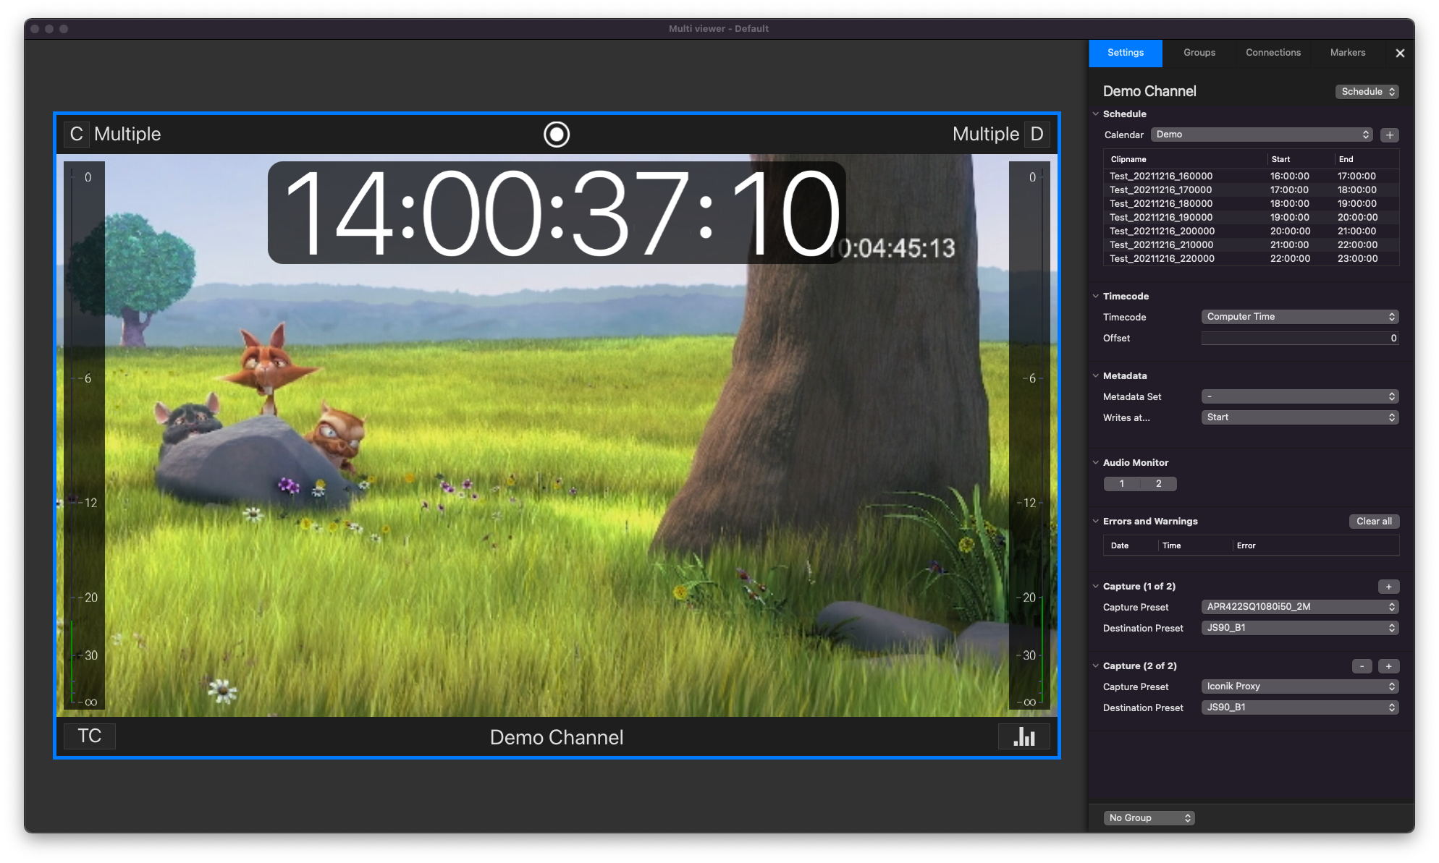Collapse the Metadata section

[x=1096, y=376]
